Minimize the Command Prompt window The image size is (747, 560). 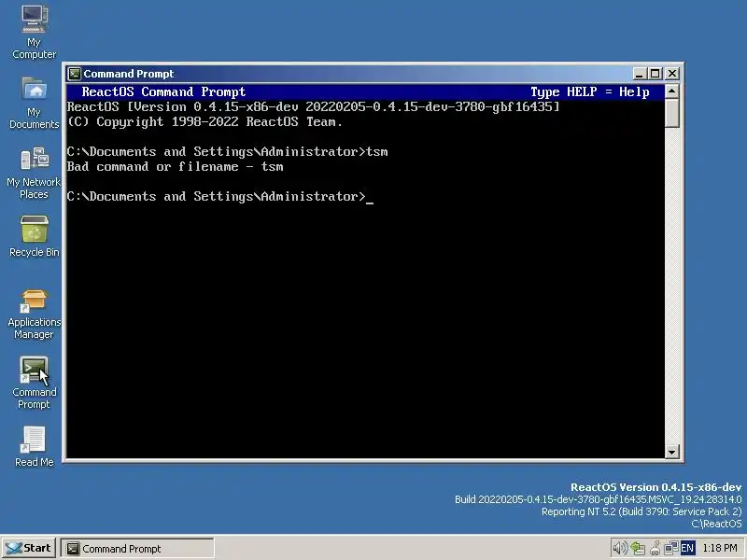640,74
